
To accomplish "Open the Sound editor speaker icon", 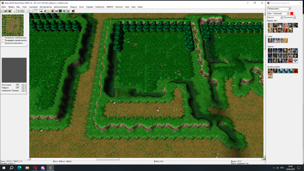I will pyautogui.click(x=49, y=11).
